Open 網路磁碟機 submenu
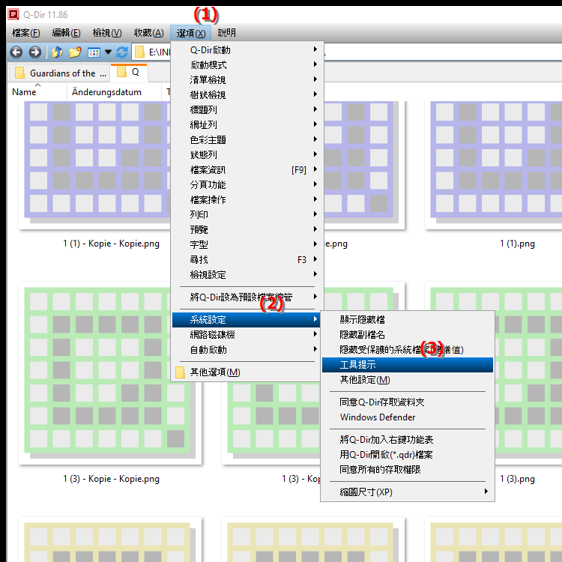 [247, 335]
